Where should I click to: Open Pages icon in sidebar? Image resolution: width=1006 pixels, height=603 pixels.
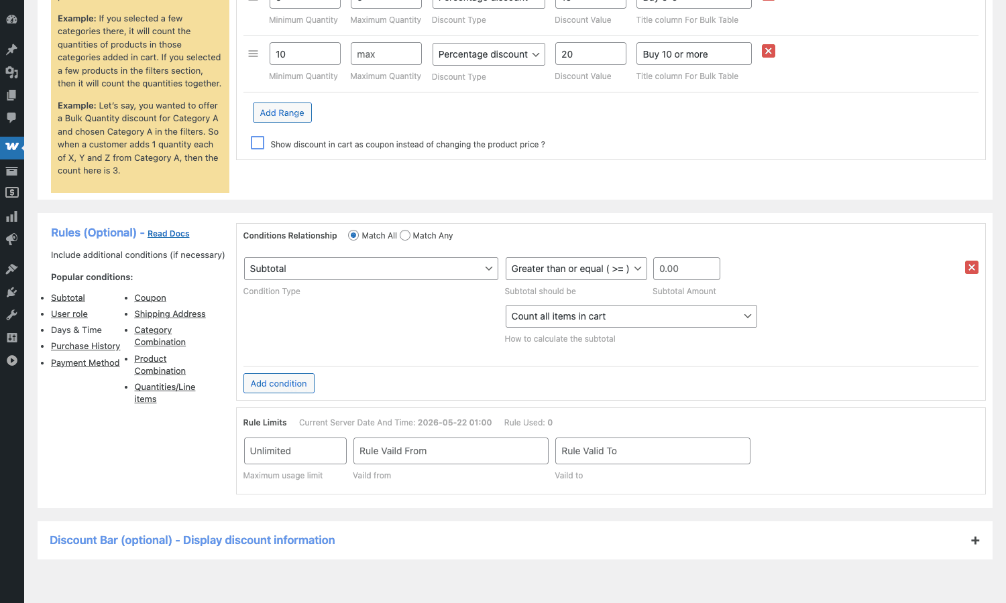11,95
